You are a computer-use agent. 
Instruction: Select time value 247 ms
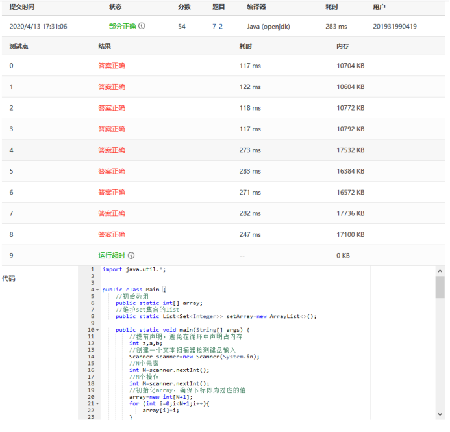250,234
